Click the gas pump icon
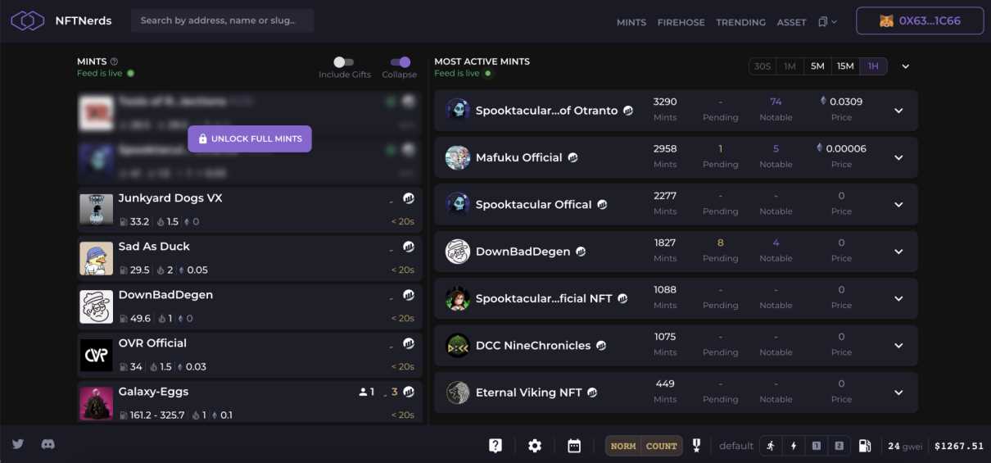The image size is (991, 463). click(865, 446)
